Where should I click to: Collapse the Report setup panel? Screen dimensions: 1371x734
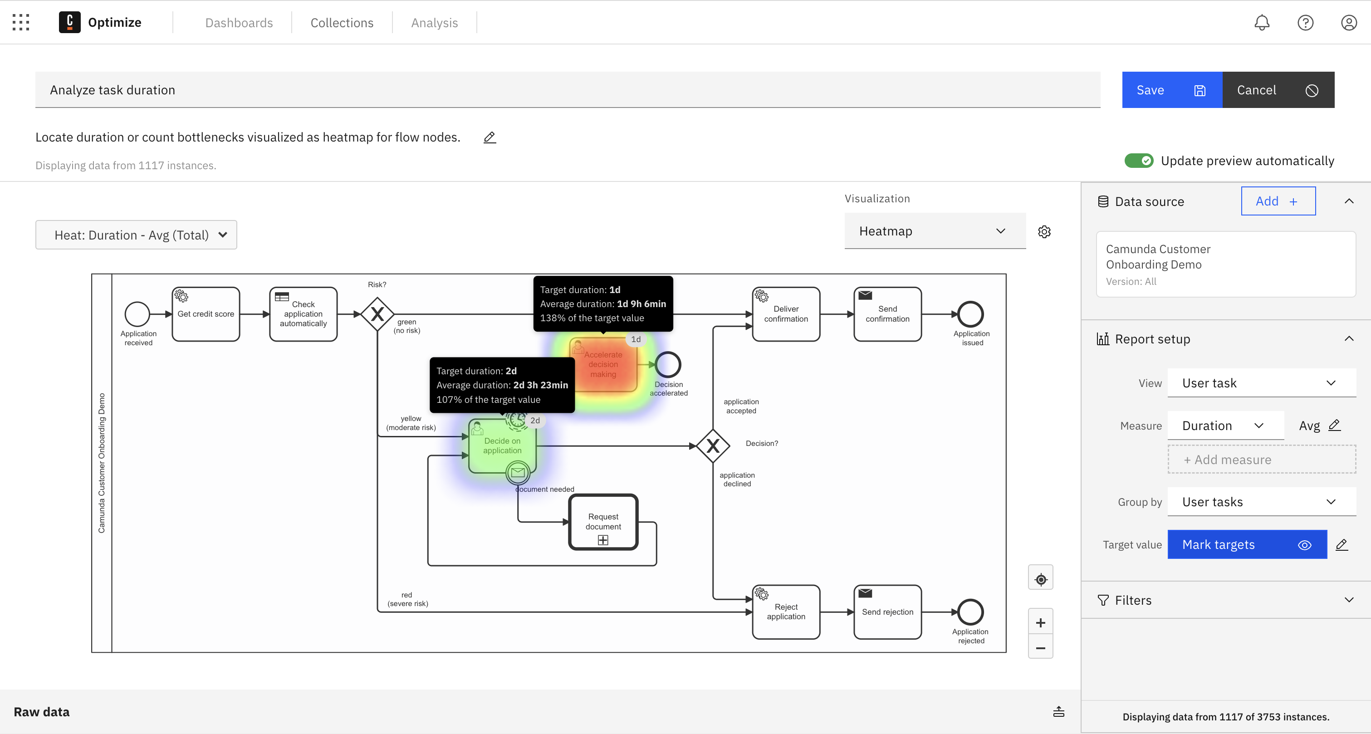1349,338
